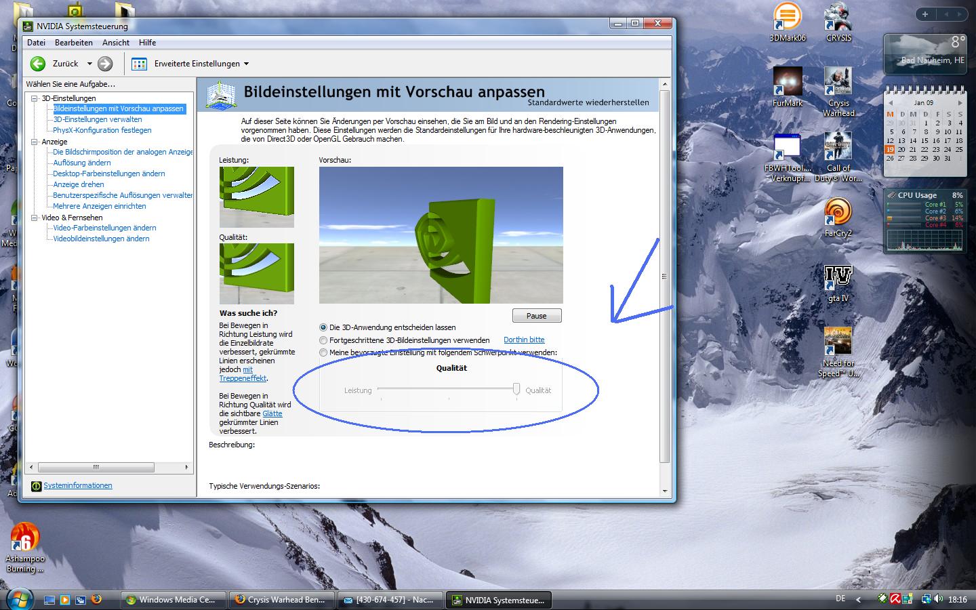Click 'Standardwerte wiederherstellen' link
976x610 pixels.
588,102
